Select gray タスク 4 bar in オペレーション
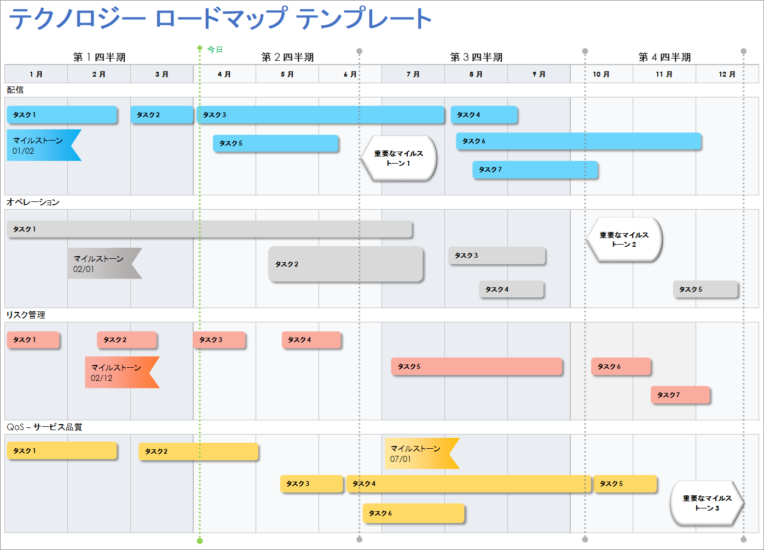764x550 pixels. [x=512, y=290]
